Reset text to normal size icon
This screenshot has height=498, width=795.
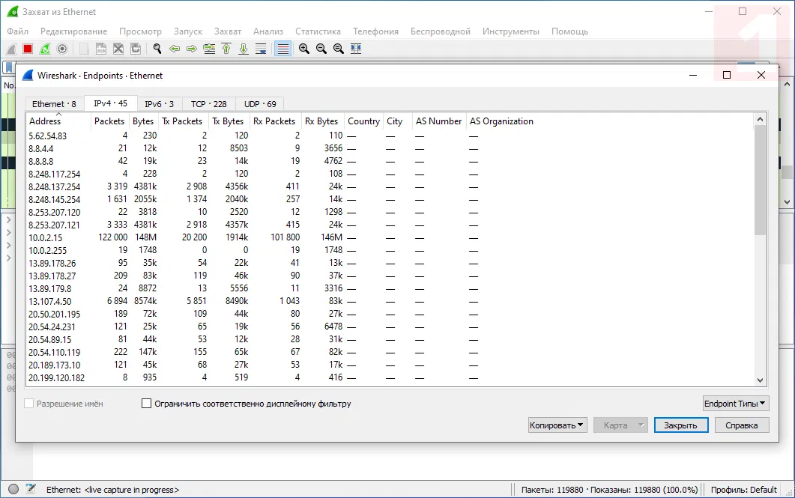click(x=339, y=49)
